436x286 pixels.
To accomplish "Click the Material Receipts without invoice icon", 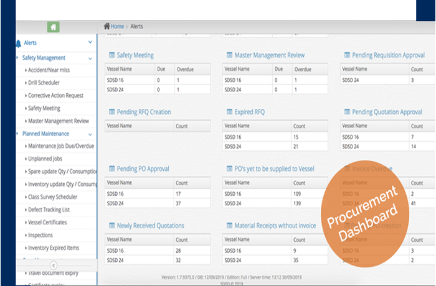I will (229, 225).
